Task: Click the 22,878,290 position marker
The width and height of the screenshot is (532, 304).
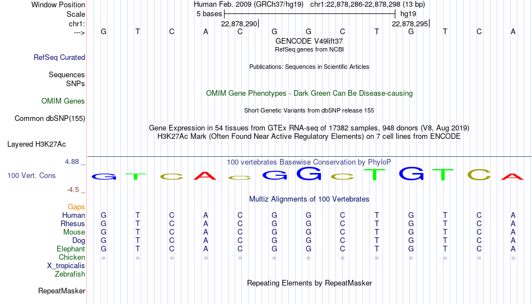Action: pyautogui.click(x=240, y=24)
